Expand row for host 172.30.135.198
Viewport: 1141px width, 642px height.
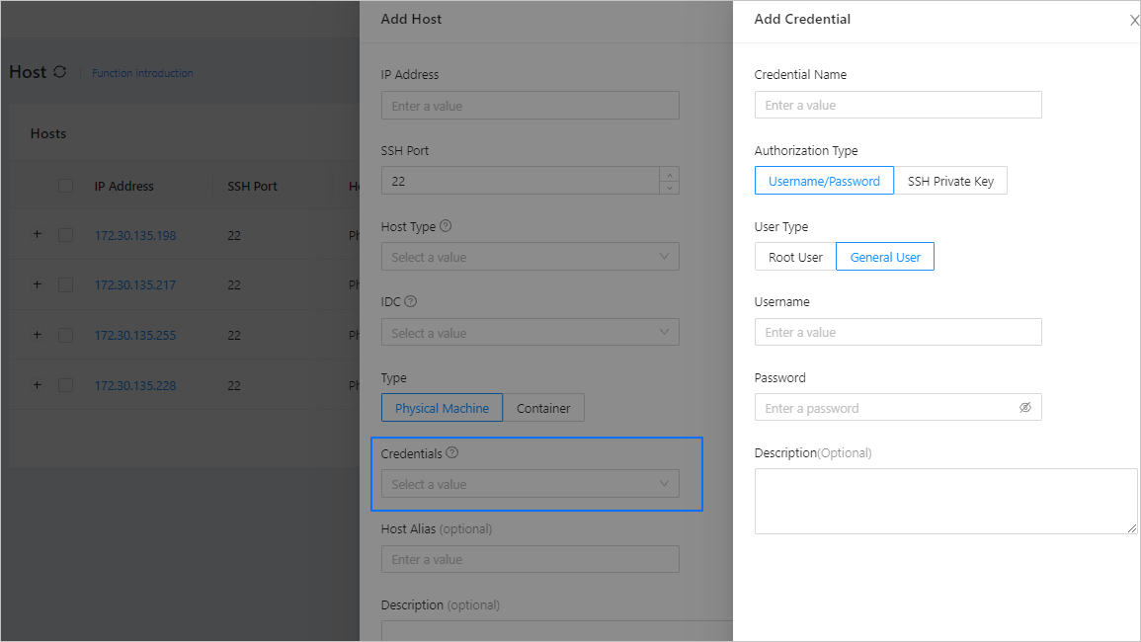coord(38,235)
